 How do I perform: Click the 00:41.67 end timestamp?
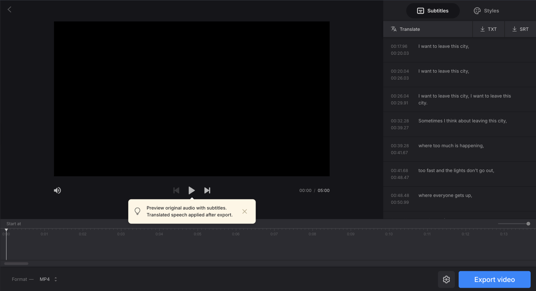pos(399,153)
